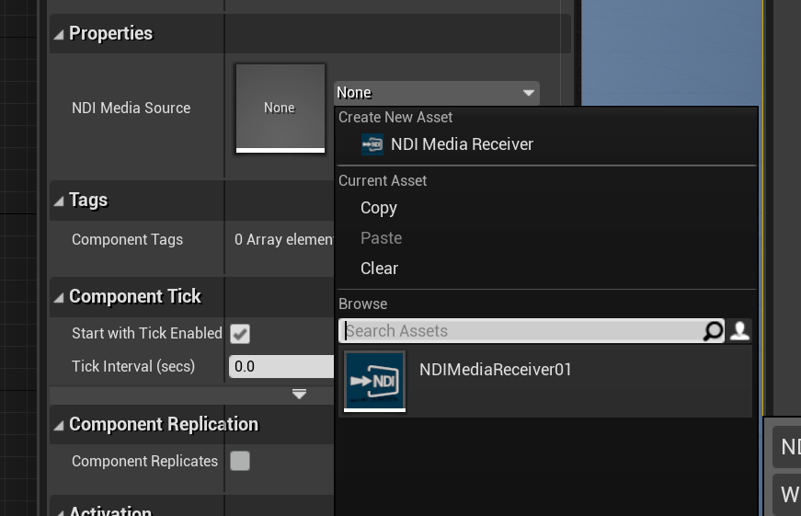Create a new NDI Media Receiver asset

coord(462,144)
